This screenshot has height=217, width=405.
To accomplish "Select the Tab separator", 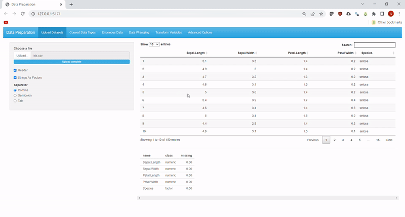I will point(15,101).
